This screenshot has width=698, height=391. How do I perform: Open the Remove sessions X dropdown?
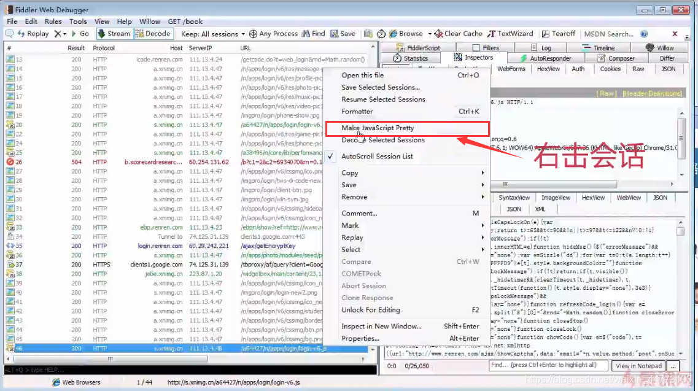tap(60, 34)
